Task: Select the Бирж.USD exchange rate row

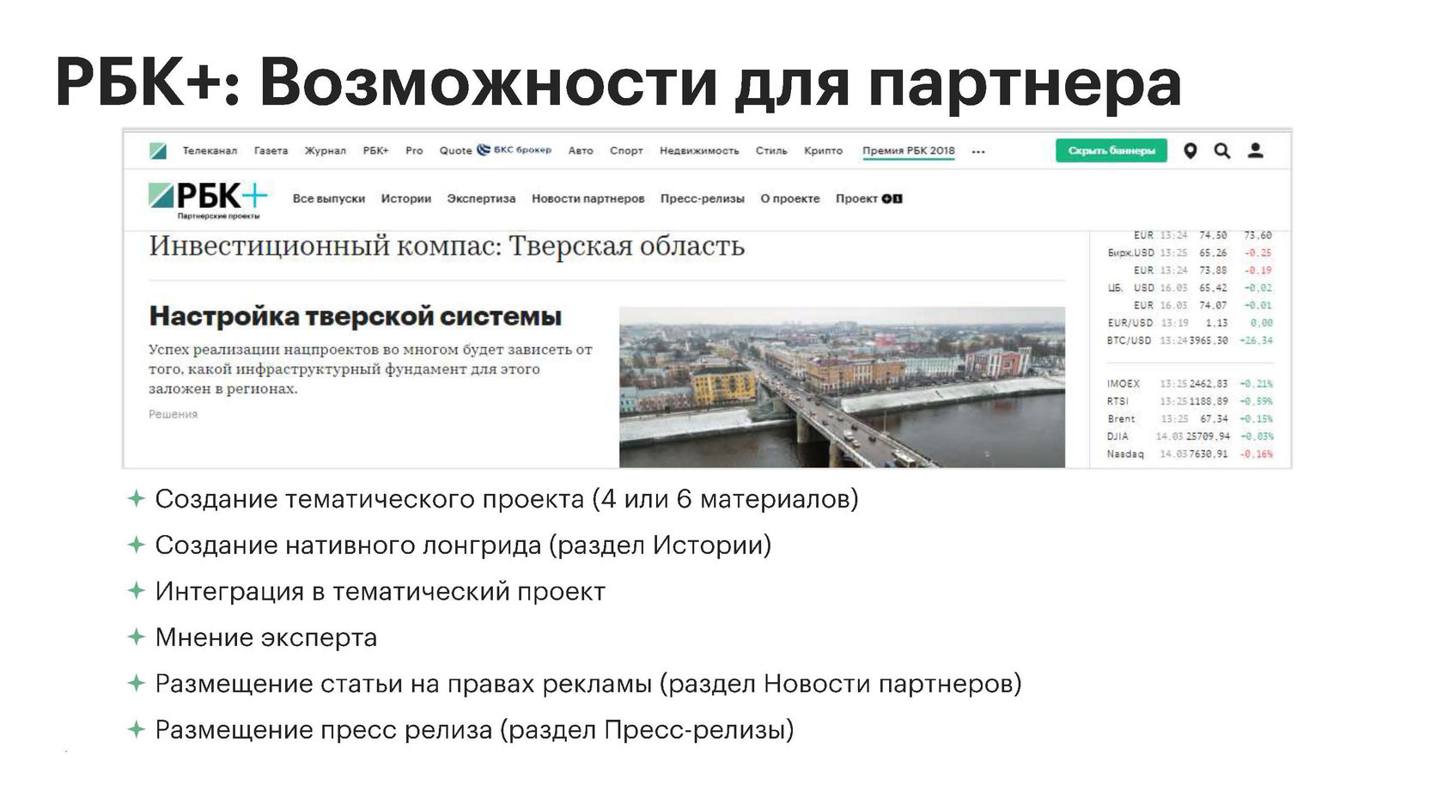Action: 1190,253
